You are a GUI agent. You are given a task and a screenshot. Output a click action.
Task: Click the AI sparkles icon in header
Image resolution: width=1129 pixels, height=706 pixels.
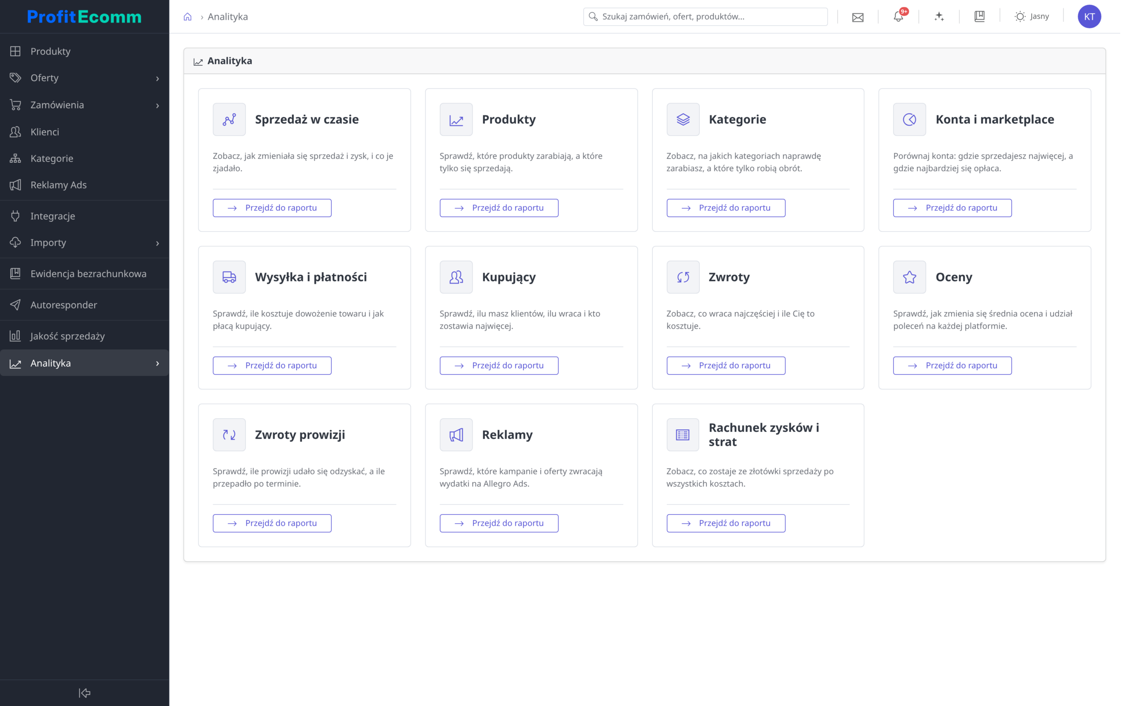[939, 17]
